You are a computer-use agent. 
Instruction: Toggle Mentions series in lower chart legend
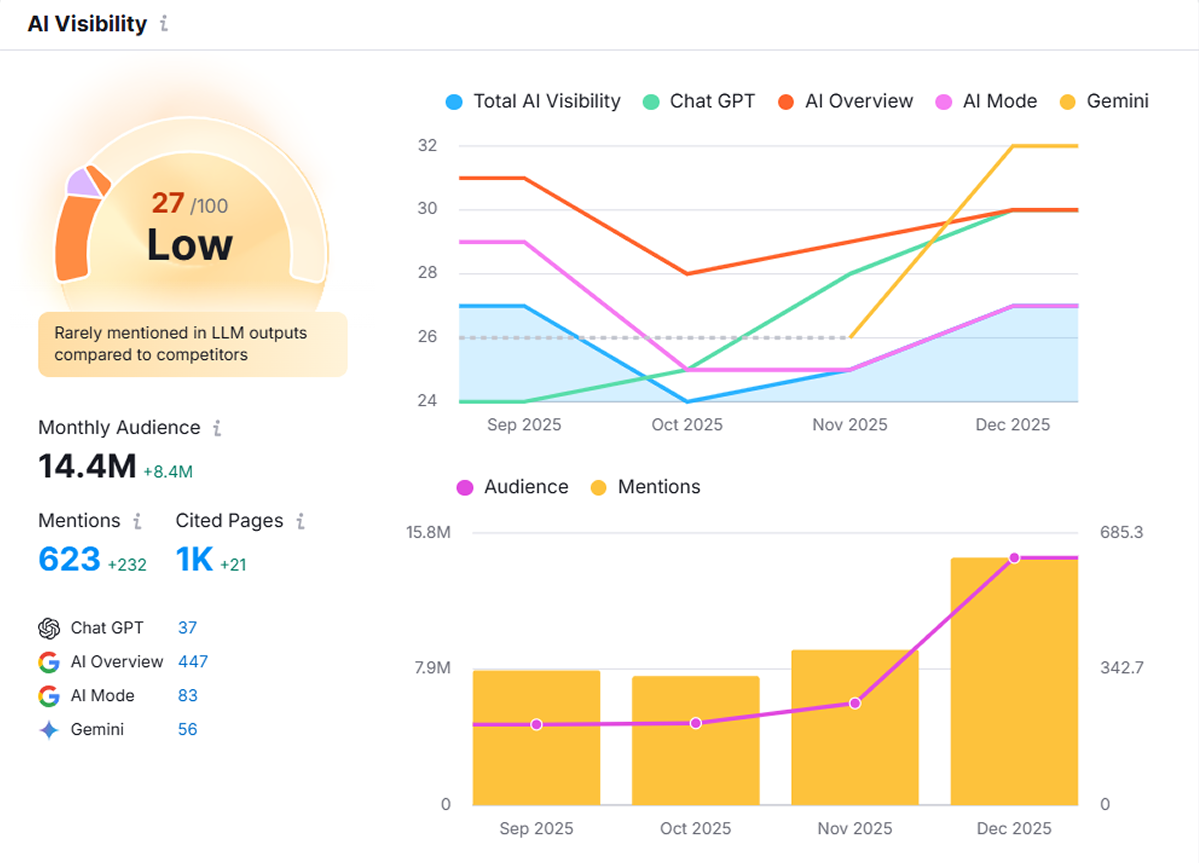click(x=645, y=487)
